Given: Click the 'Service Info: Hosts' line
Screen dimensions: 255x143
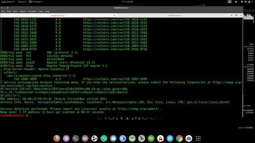Looking at the screenshot, I should point(115,102).
